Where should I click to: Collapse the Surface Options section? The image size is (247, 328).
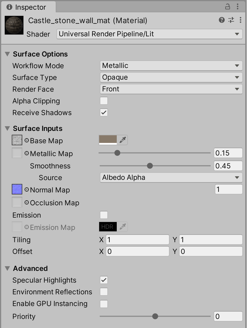click(x=7, y=54)
